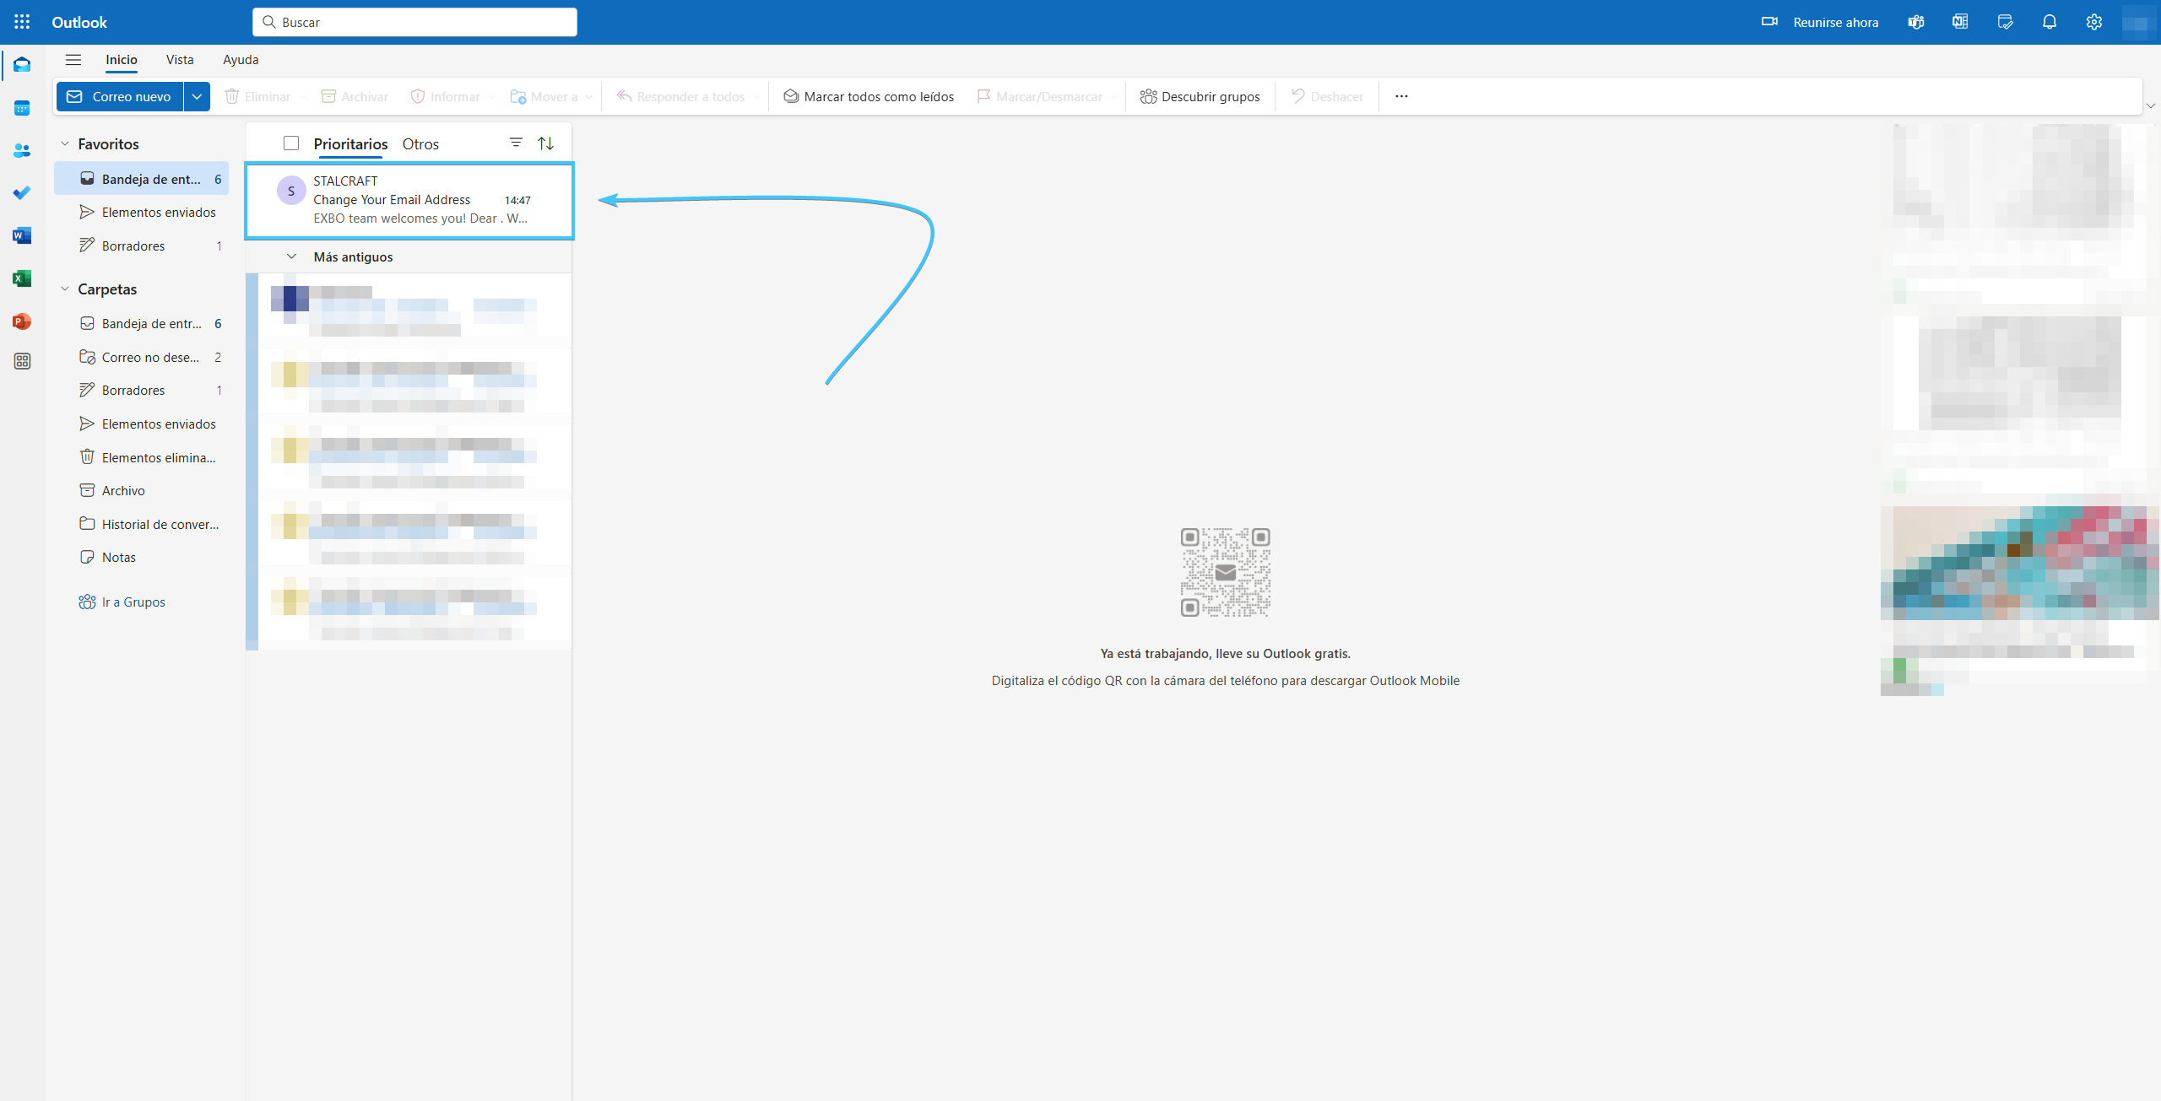The height and width of the screenshot is (1101, 2161).
Task: Click the sort messages arrows icon
Action: 546,143
